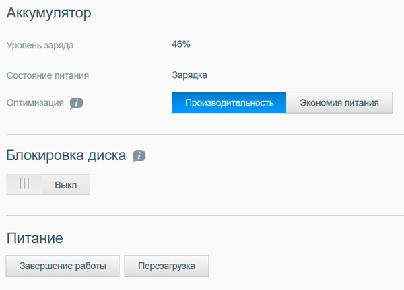Toggle the disk lock switch
This screenshot has width=404, height=290.
coord(48,184)
